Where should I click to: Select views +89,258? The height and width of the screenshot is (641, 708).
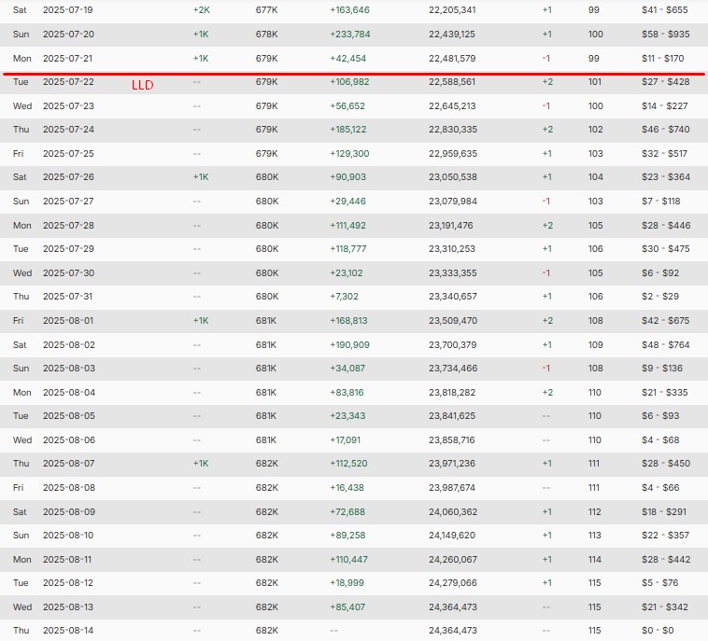click(x=347, y=536)
